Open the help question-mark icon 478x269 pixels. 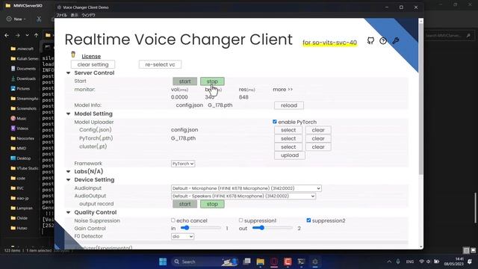point(383,40)
